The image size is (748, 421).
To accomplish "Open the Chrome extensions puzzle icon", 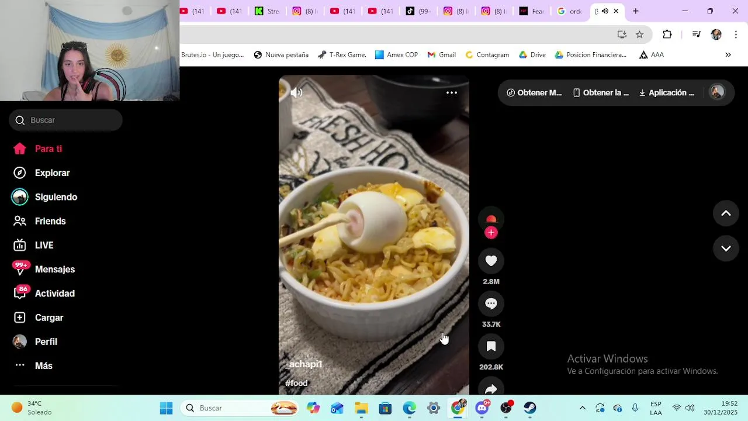I will coord(667,34).
